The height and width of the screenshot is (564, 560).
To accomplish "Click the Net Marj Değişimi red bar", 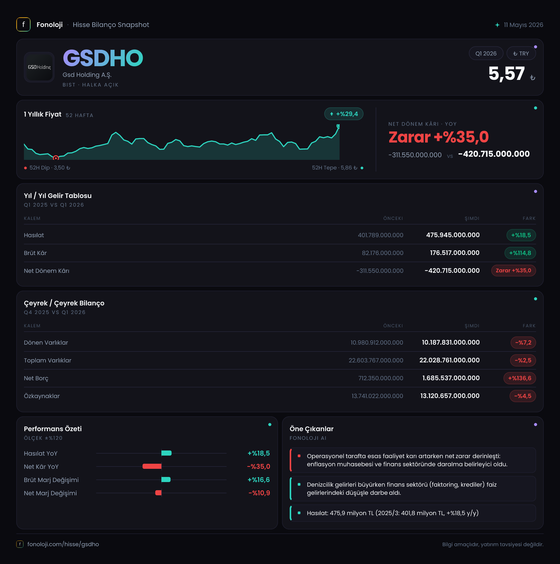I will coord(158,493).
